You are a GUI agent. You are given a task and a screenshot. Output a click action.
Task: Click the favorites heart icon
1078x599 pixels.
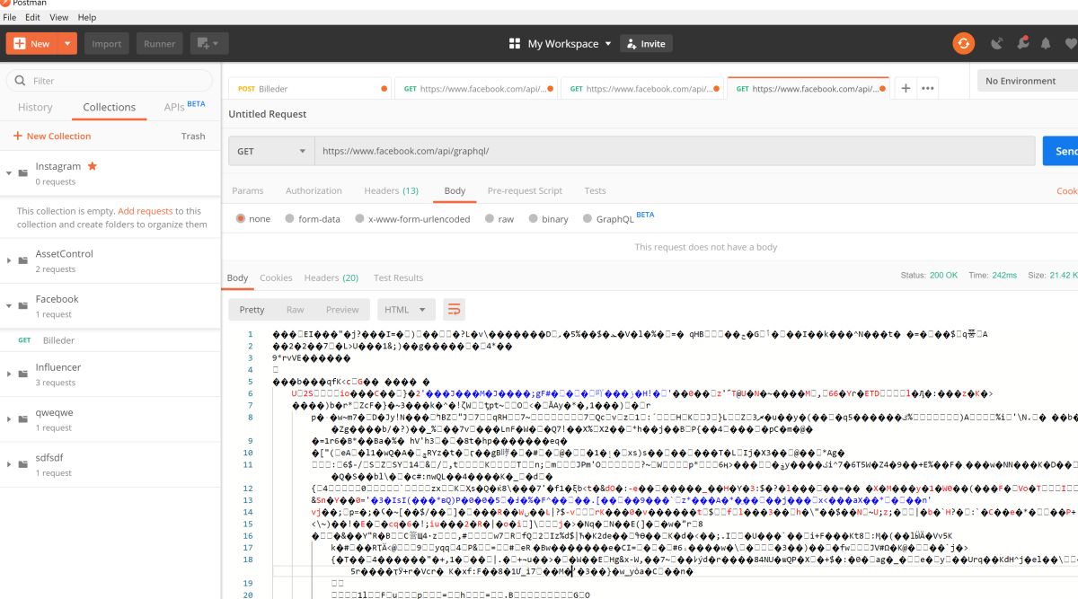coord(1070,43)
